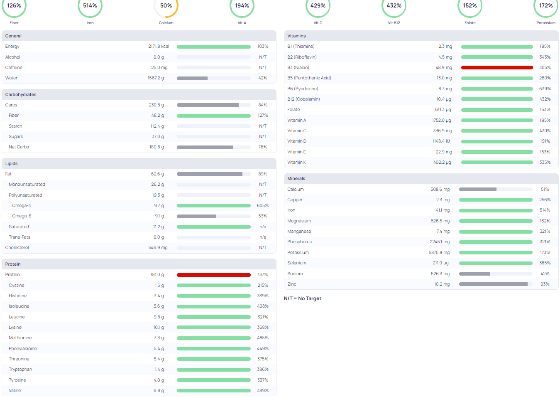Click the Selenium 211.9 µg value

coord(440,263)
